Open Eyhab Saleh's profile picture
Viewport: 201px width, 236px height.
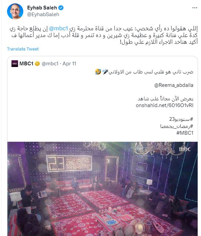point(15,11)
